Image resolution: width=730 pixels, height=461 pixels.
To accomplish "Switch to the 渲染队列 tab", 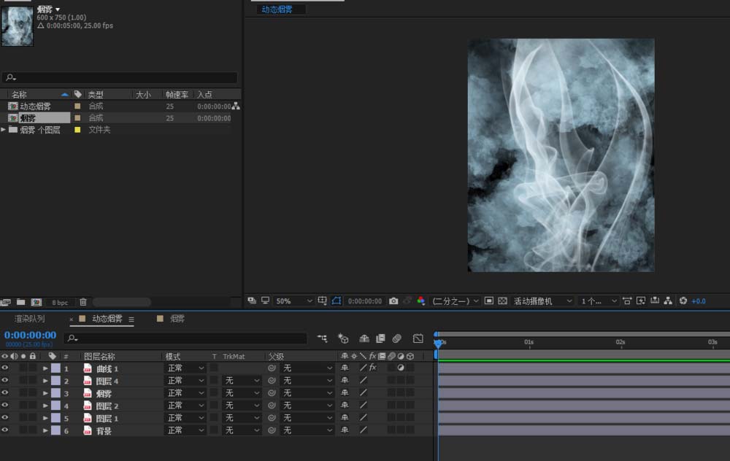I will [x=30, y=319].
